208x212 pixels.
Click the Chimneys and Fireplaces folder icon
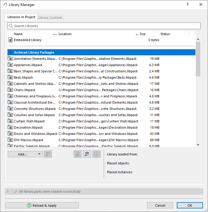pyautogui.click(x=10, y=96)
